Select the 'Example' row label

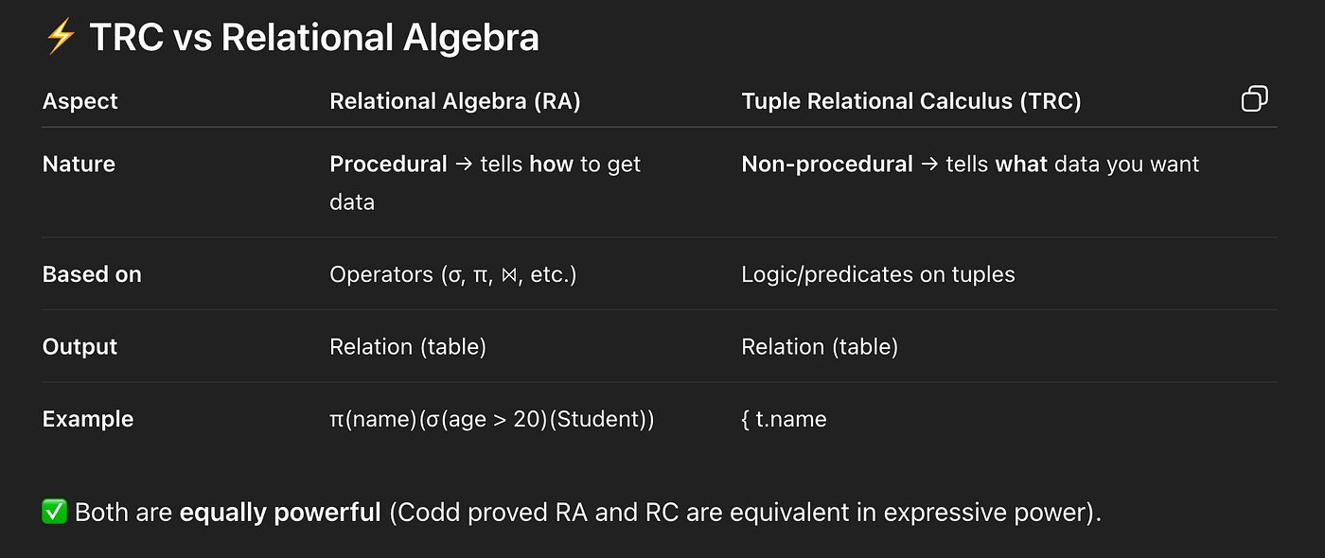[88, 419]
